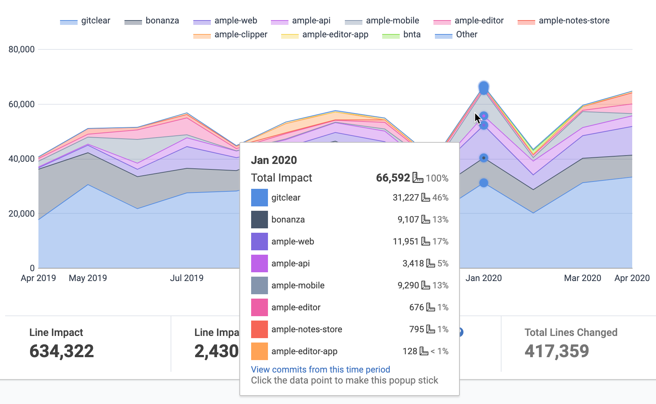Click the 'Click the data point' hint text
656x404 pixels.
[x=344, y=381]
